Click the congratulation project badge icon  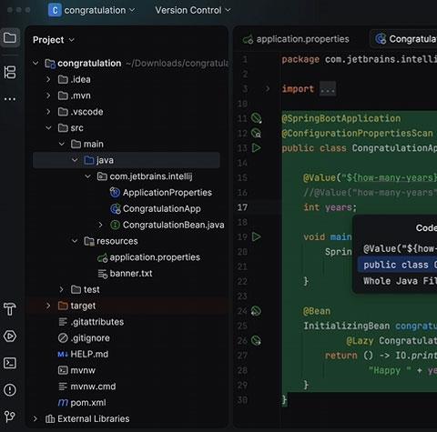pos(55,10)
